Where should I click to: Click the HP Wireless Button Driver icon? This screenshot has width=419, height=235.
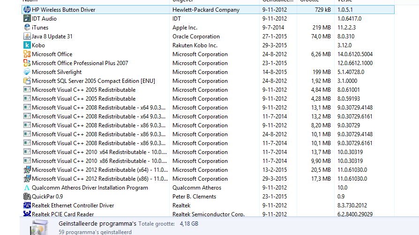click(27, 10)
